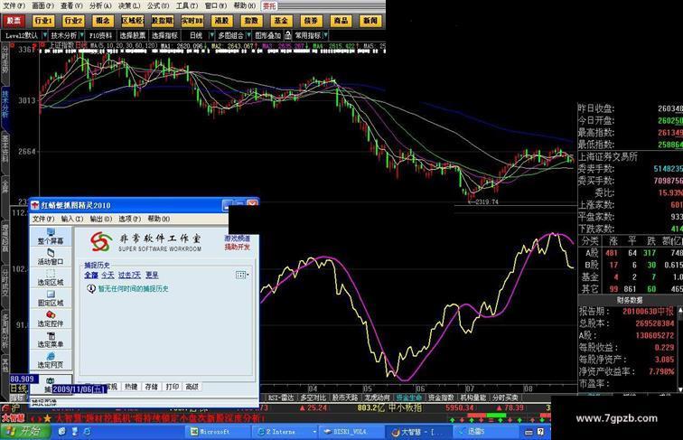Image resolution: width=683 pixels, height=440 pixels.
Task: Select the 龙虎动向 indicator tab
Action: point(377,398)
